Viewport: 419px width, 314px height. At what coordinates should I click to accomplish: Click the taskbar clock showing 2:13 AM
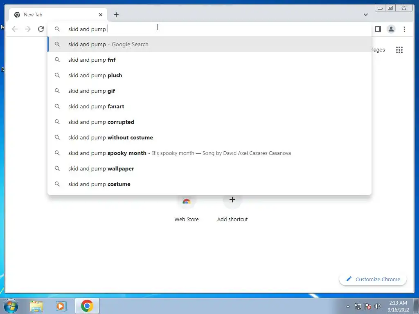click(398, 306)
